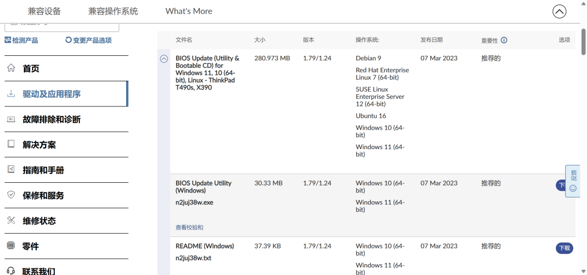Click the 30.33 MB size value
Image resolution: width=587 pixels, height=275 pixels.
pos(268,183)
